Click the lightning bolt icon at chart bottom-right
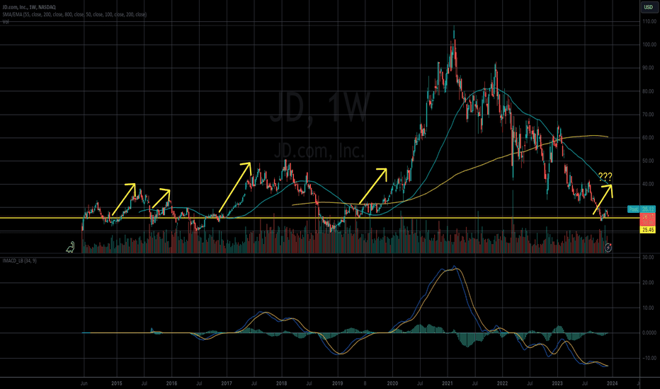This screenshot has height=389, width=660. coord(608,248)
